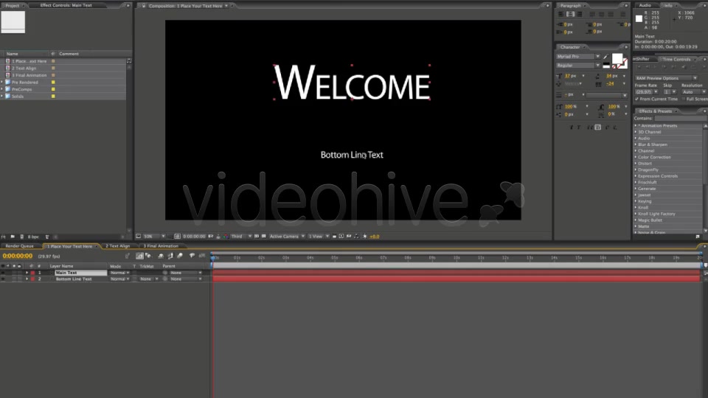This screenshot has height=398, width=708.
Task: Open Main Text blending Mode dropdown
Action: (119, 273)
